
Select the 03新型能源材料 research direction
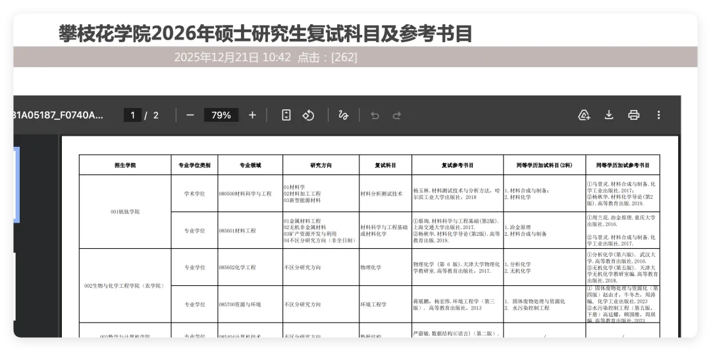302,200
